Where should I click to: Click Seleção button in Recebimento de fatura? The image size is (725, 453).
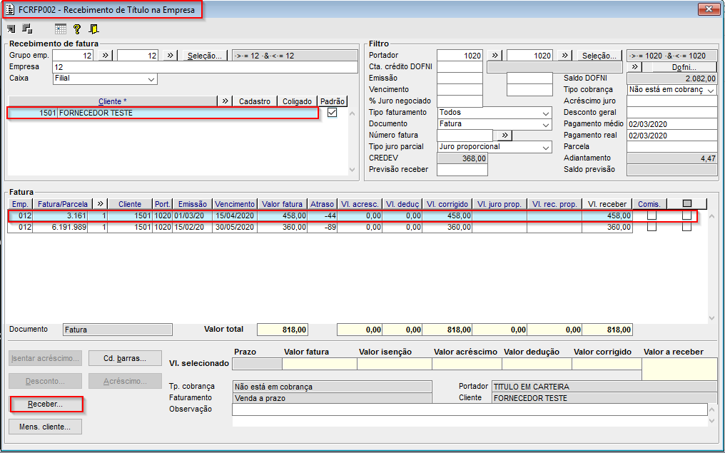[x=204, y=56]
